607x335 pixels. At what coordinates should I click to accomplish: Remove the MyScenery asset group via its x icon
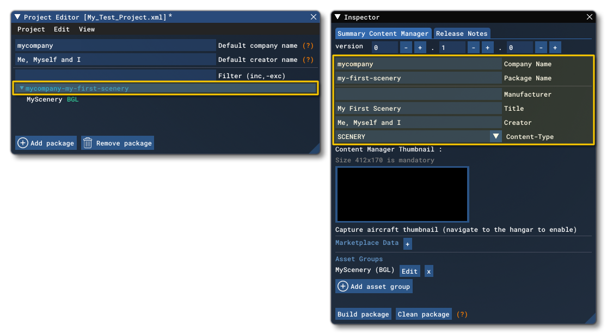pos(428,270)
